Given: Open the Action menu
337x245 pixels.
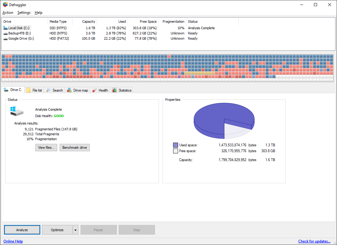Looking at the screenshot, I should click(x=8, y=13).
